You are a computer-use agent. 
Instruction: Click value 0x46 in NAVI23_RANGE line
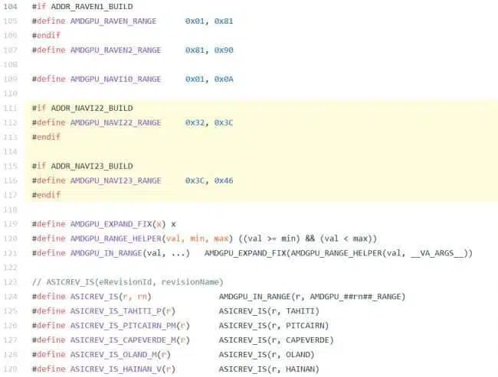(x=224, y=180)
